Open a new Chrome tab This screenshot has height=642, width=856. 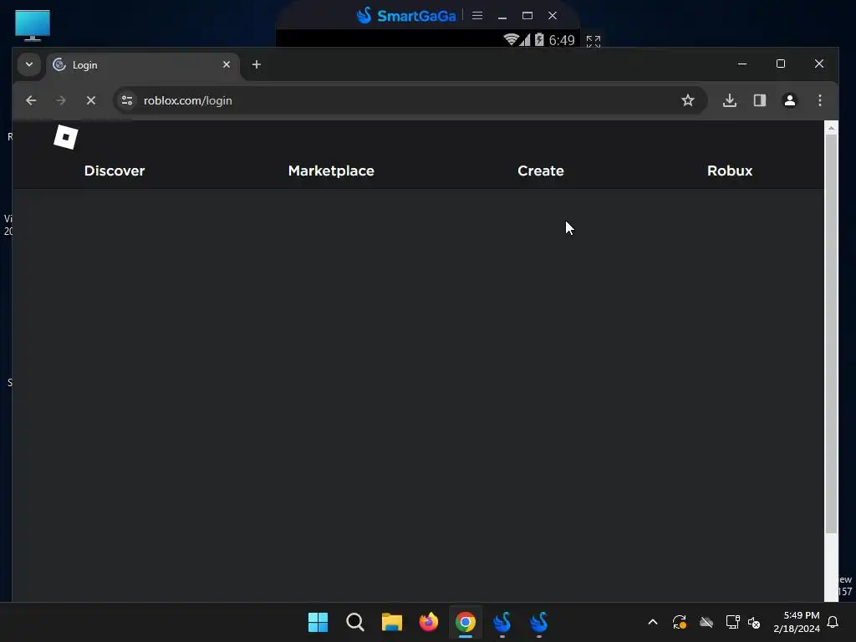pyautogui.click(x=257, y=64)
